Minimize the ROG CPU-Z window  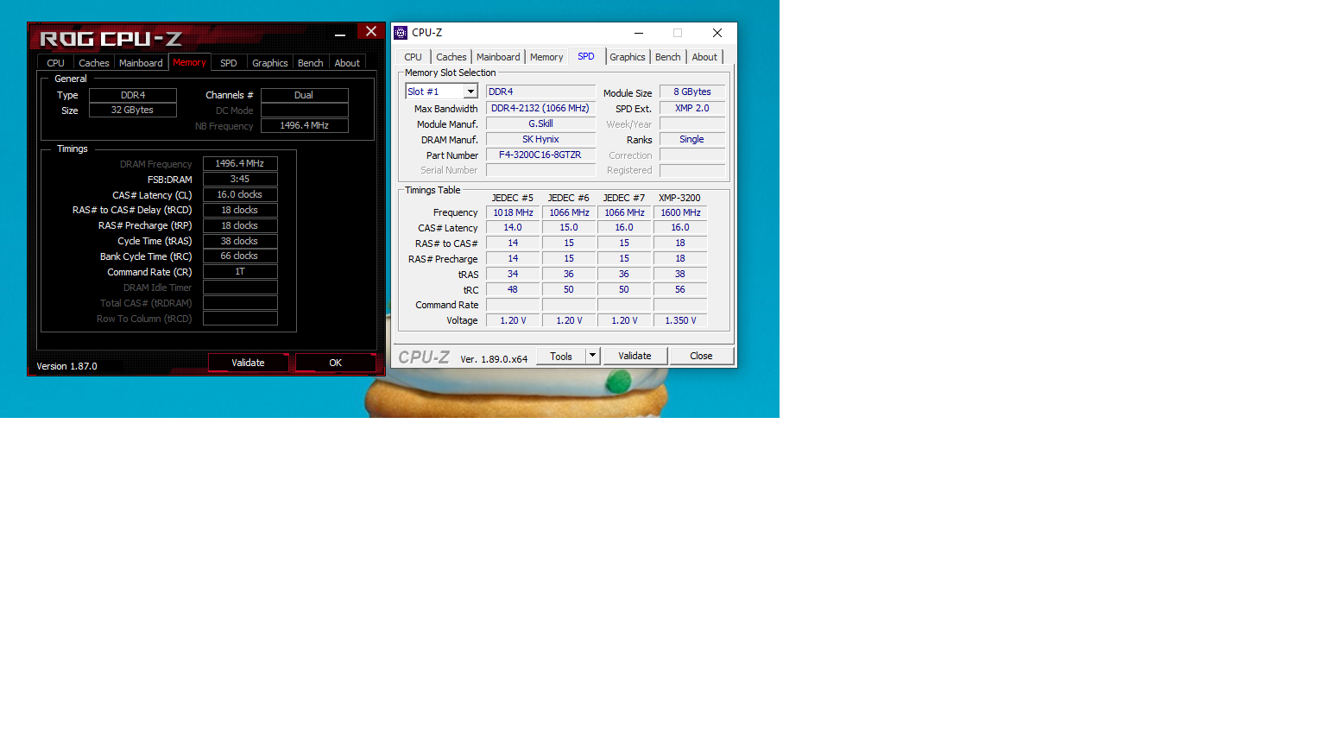340,33
